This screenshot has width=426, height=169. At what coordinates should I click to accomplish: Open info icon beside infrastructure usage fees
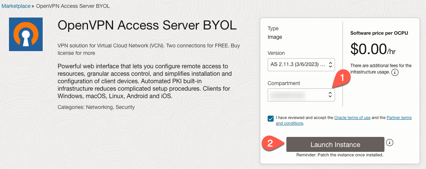pyautogui.click(x=395, y=72)
